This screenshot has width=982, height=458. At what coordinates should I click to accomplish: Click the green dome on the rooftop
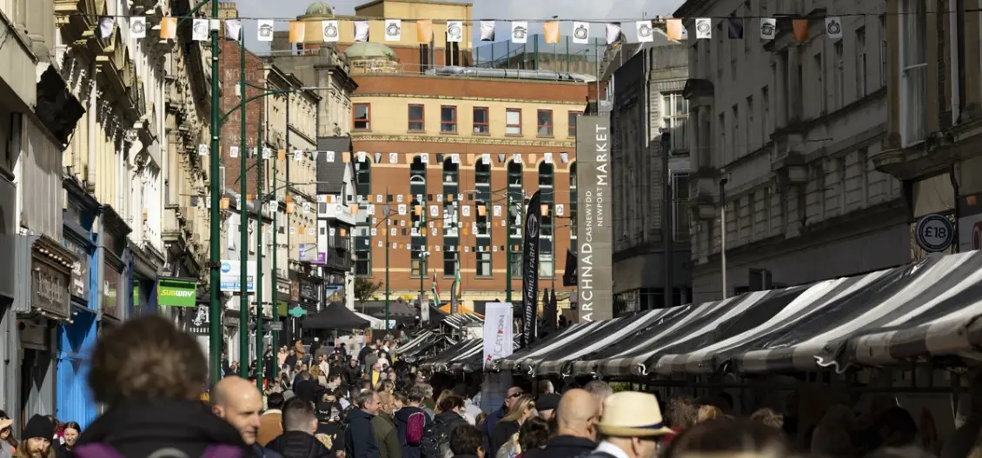click(371, 52)
